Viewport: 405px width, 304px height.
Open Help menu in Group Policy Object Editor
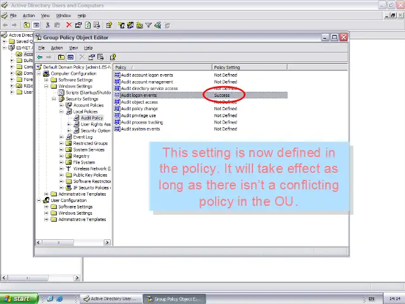[88, 48]
